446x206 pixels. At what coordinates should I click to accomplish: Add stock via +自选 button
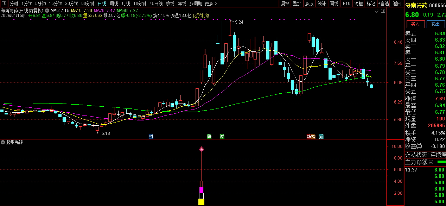pyautogui.click(x=383, y=4)
